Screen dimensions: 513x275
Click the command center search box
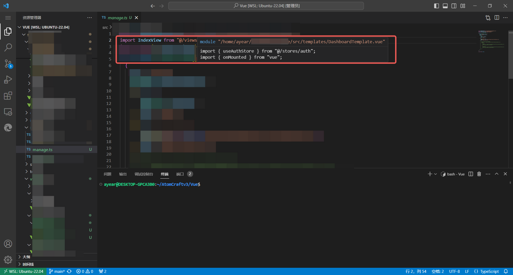click(266, 6)
